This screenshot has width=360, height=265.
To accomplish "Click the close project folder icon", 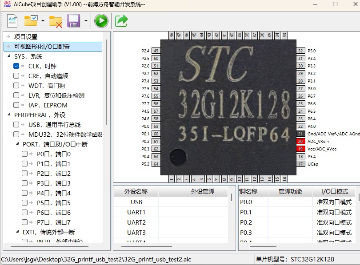I will point(56,22).
